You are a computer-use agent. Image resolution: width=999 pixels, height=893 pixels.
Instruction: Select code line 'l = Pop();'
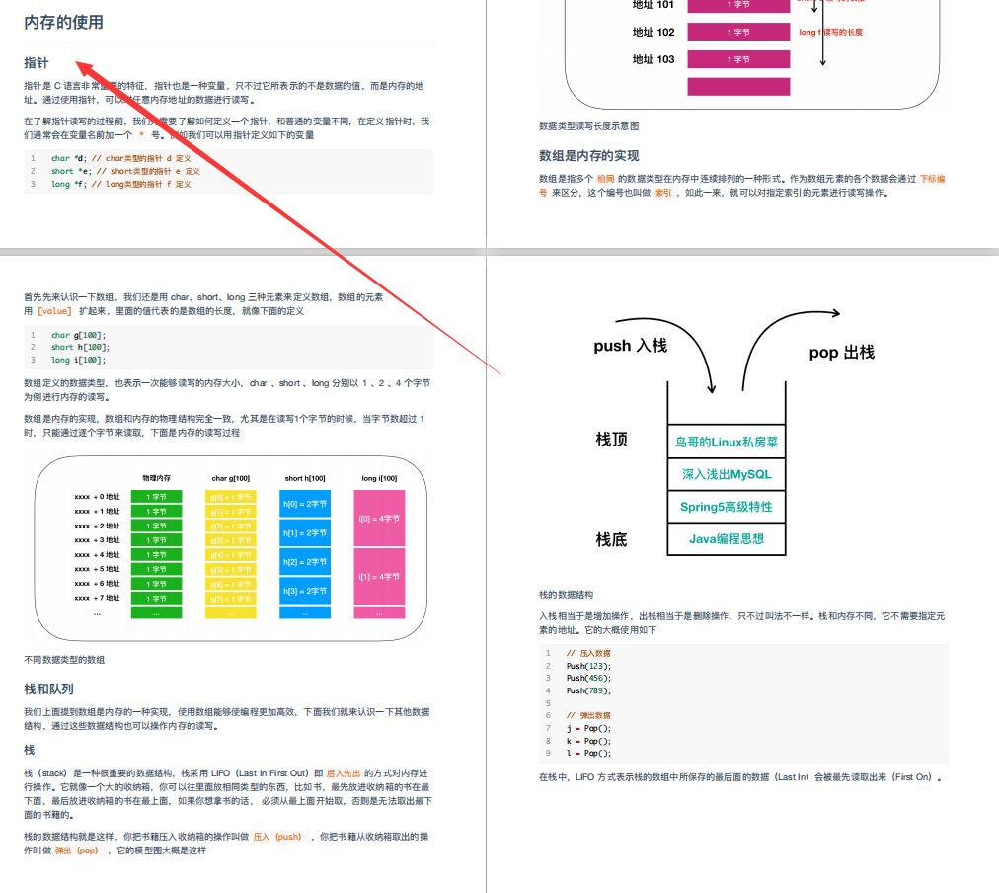coord(588,753)
